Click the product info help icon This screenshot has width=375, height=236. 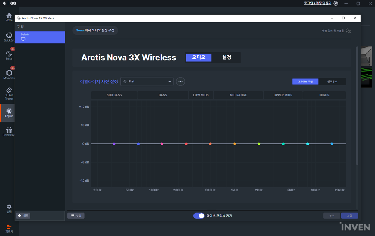tap(348, 31)
